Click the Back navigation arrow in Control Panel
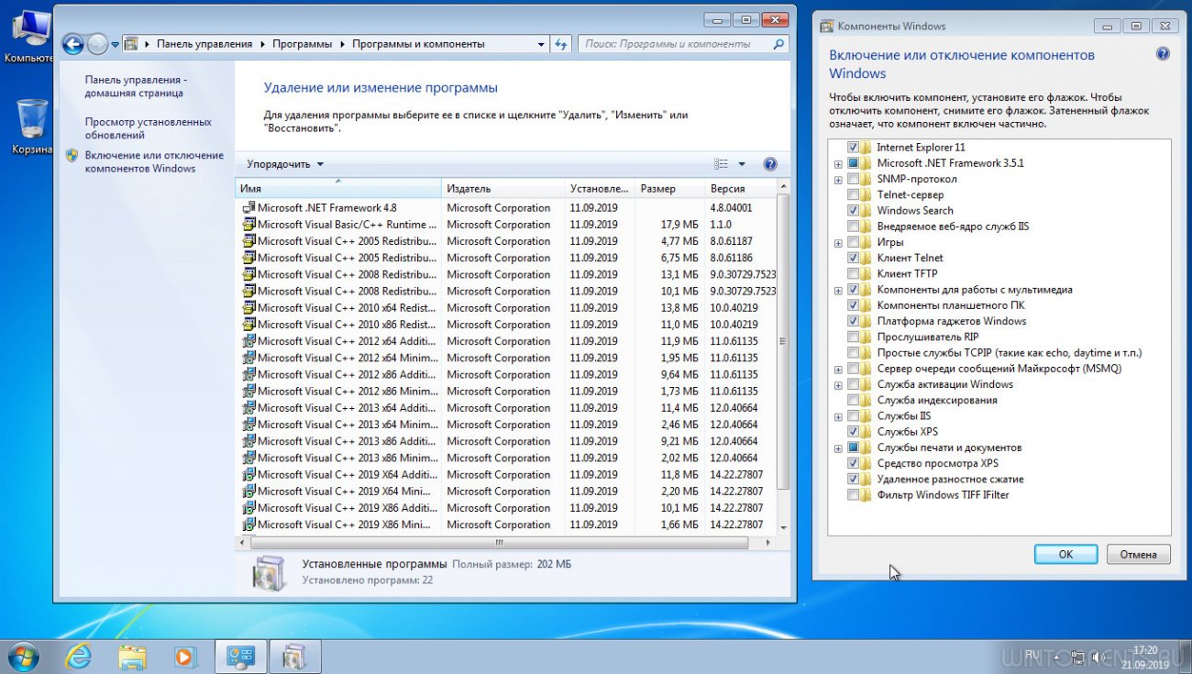 pos(72,44)
